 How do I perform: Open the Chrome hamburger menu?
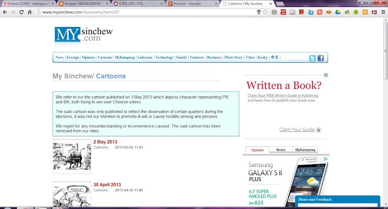coord(383,12)
